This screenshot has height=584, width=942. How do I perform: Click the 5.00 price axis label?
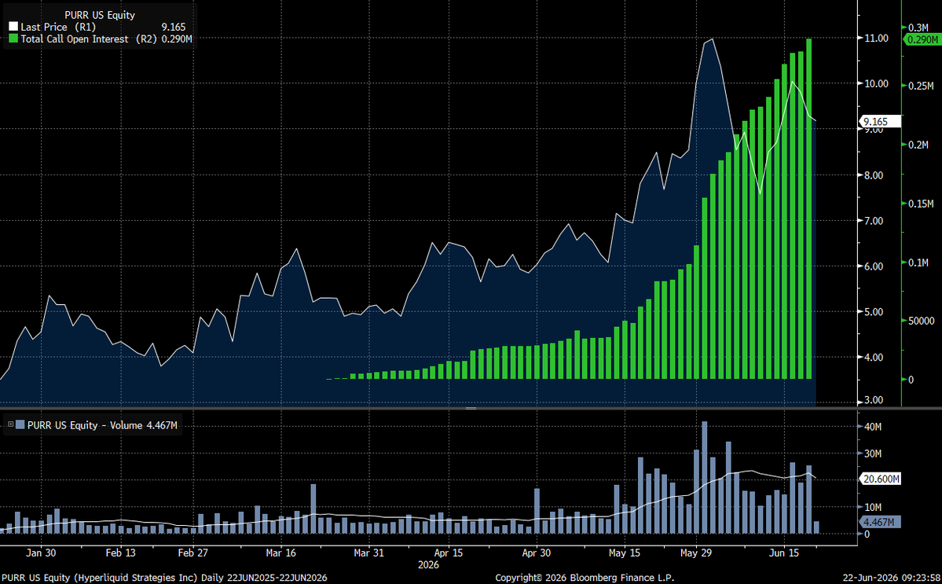(x=874, y=312)
